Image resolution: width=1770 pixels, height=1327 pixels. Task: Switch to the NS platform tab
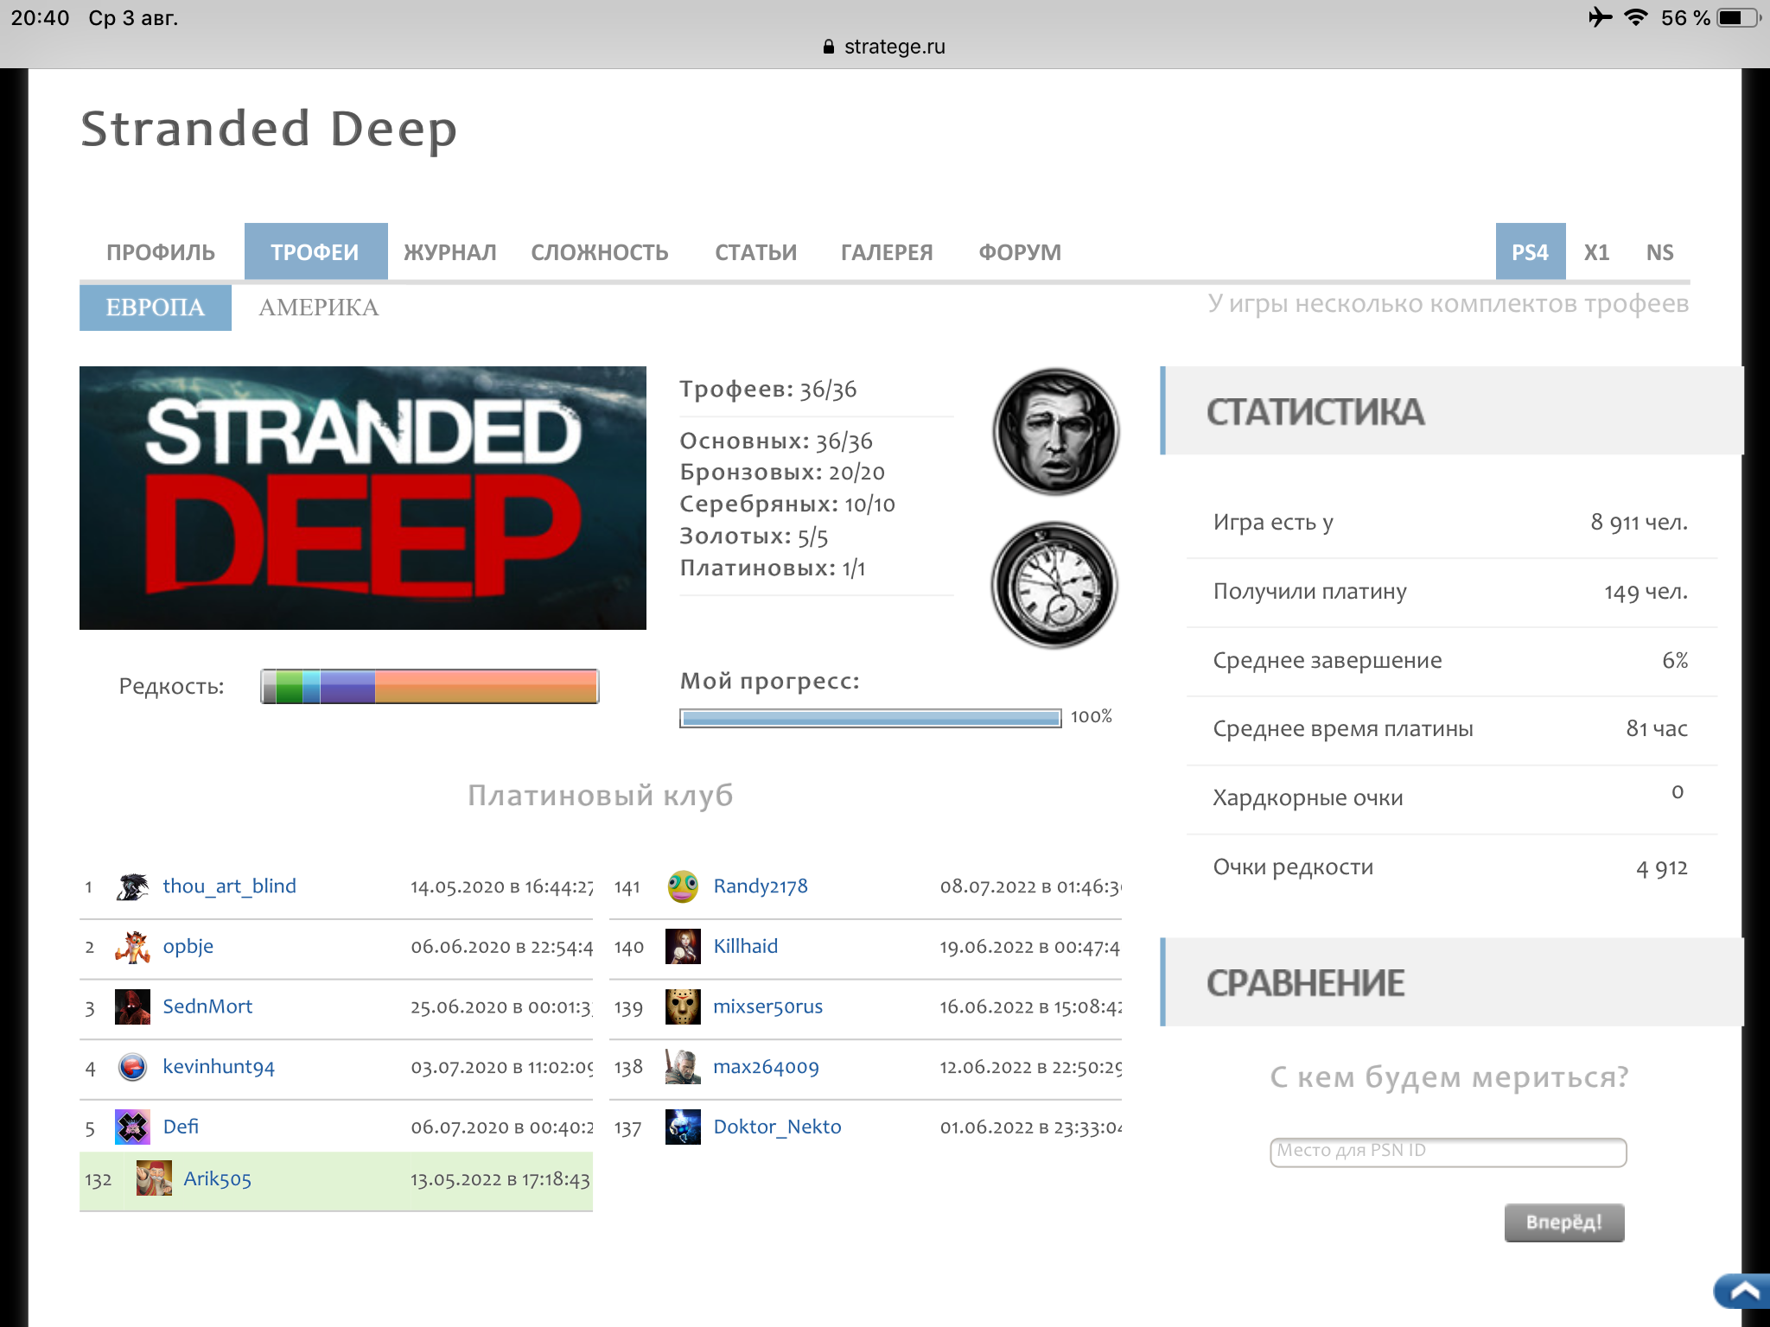coord(1659,252)
